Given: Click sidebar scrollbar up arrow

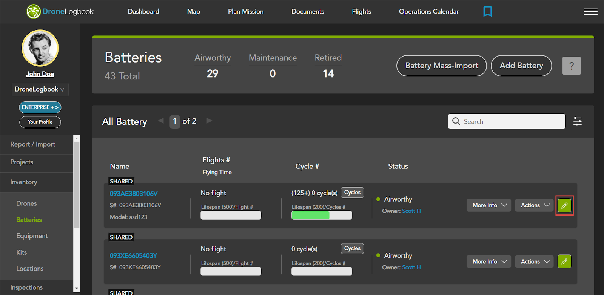Looking at the screenshot, I should coord(77,138).
